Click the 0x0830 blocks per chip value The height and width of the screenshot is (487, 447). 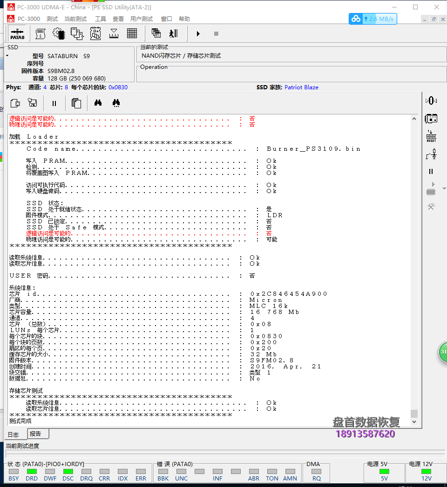click(x=118, y=87)
